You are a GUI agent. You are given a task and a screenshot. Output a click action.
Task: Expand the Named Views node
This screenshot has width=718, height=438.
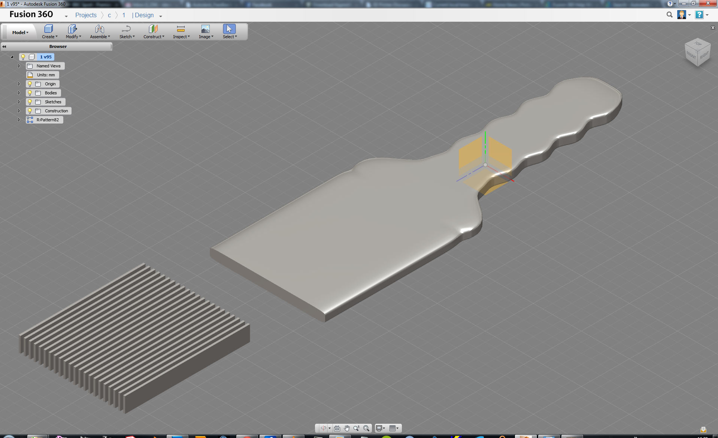[19, 66]
